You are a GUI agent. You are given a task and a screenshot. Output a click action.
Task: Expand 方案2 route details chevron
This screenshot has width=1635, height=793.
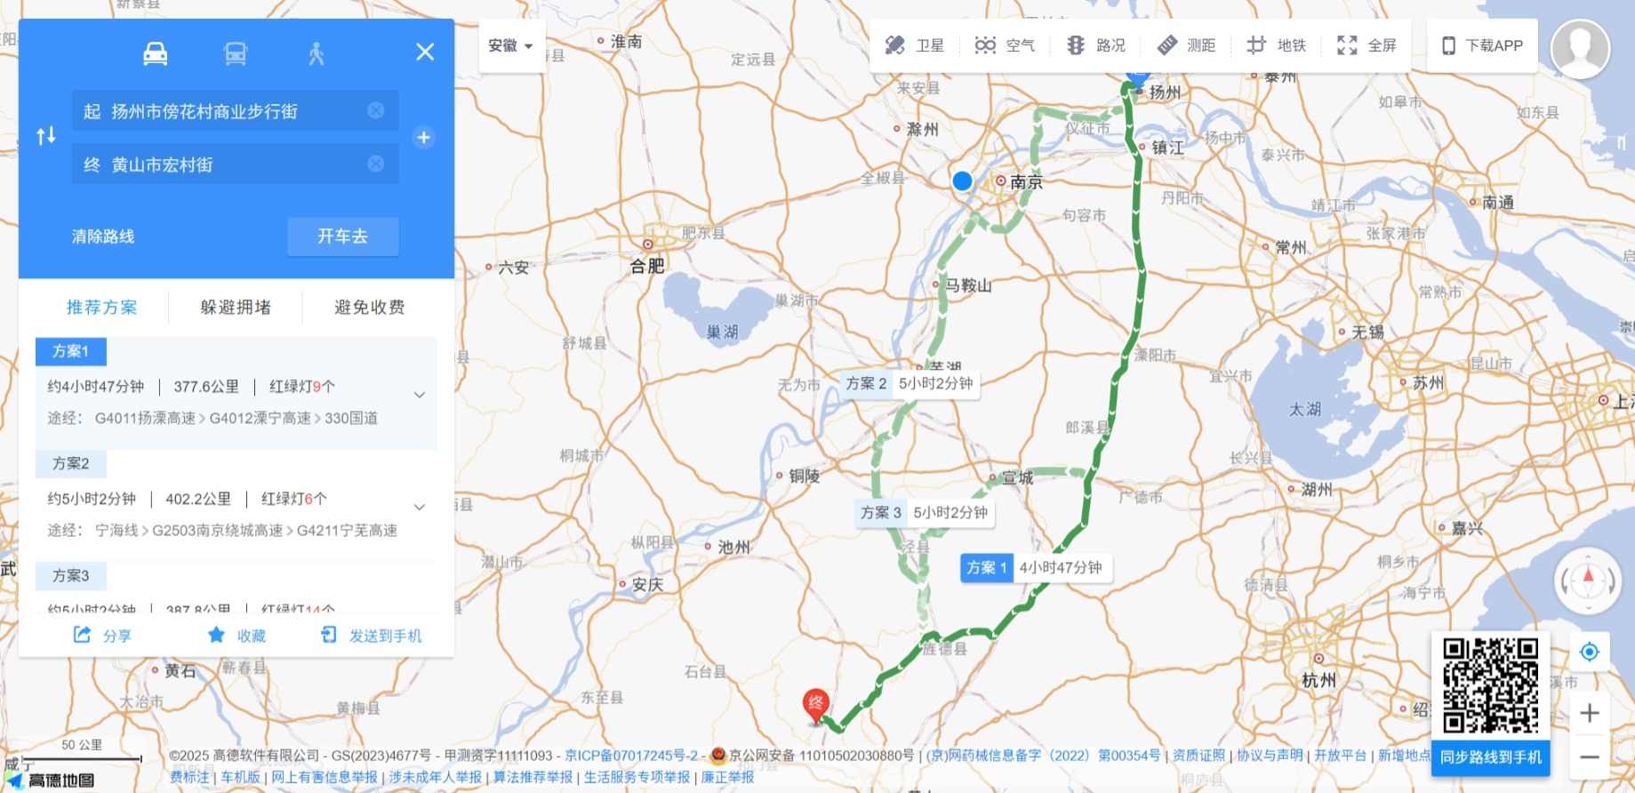(x=420, y=507)
